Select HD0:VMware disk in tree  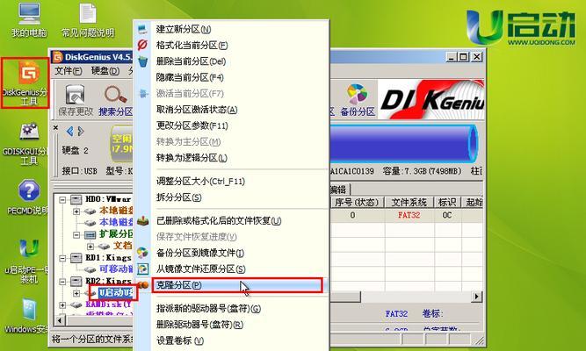[108, 199]
